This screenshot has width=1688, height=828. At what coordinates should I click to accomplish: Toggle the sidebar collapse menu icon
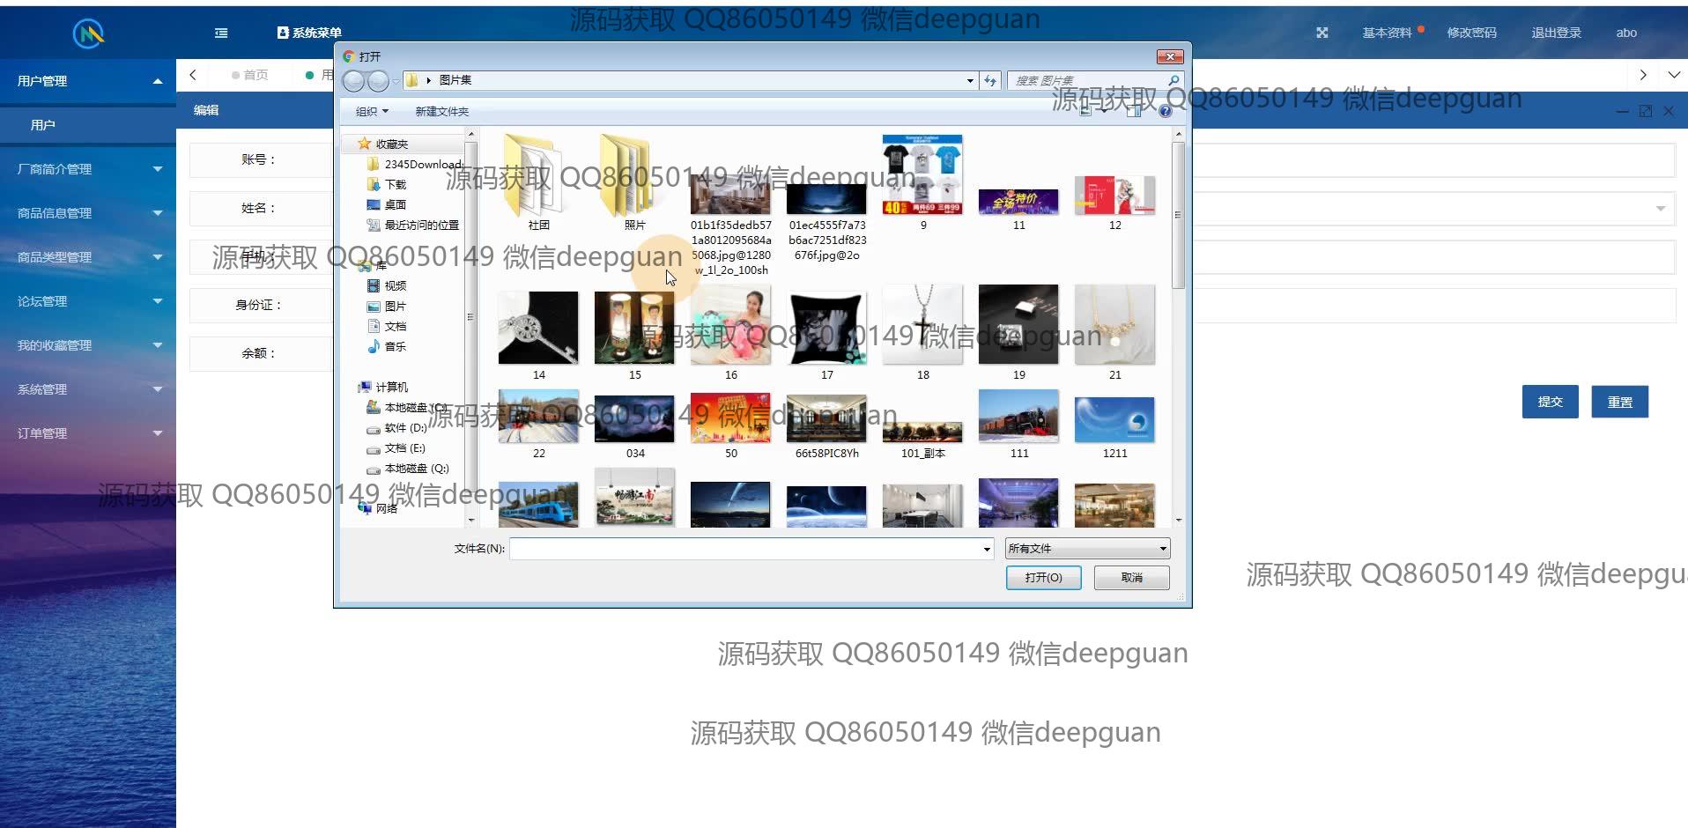pos(221,33)
